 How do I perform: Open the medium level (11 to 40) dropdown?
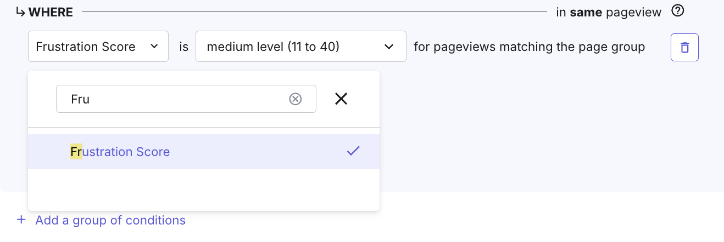click(301, 47)
